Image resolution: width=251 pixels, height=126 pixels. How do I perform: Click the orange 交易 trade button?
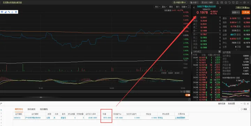pyautogui.click(x=246, y=12)
